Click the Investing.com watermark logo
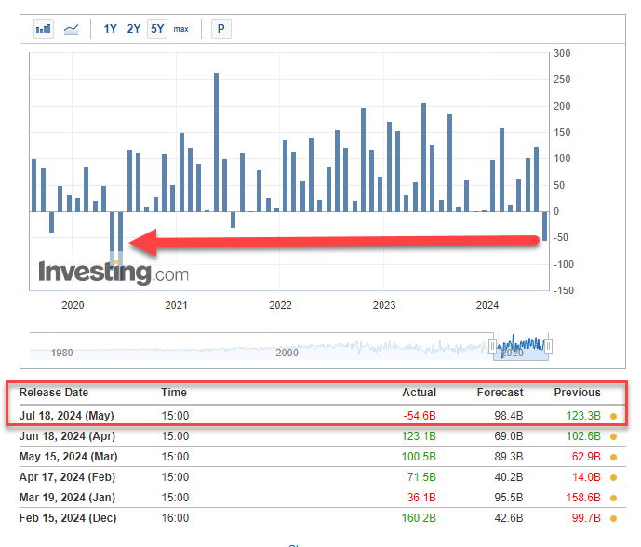 113,273
